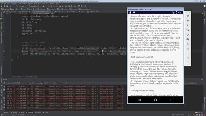Viewport: 206px width, 116px height.
Task: Click the Logcat scroll to end icon
Action: pyautogui.click(x=4, y=90)
